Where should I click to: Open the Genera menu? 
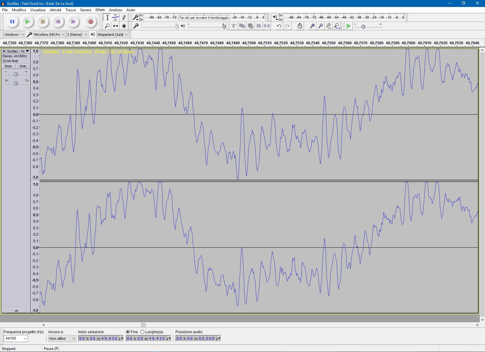tap(85, 10)
